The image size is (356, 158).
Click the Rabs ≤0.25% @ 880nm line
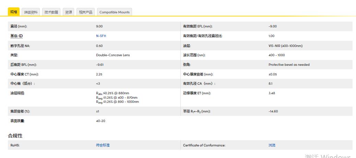pyautogui.click(x=112, y=93)
